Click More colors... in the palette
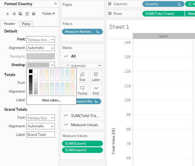The width and height of the screenshot is (195, 166). 51,100
